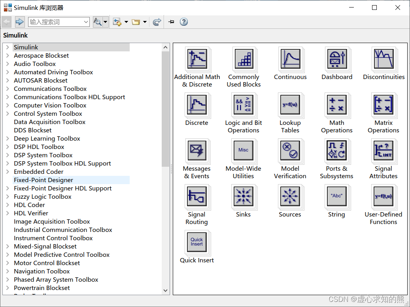Open the Ports & Subsystems library

tap(337, 151)
